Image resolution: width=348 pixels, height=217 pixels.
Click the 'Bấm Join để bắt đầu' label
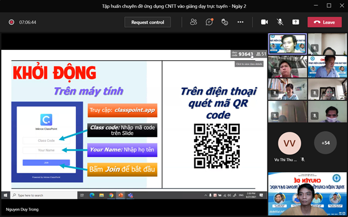123,169
